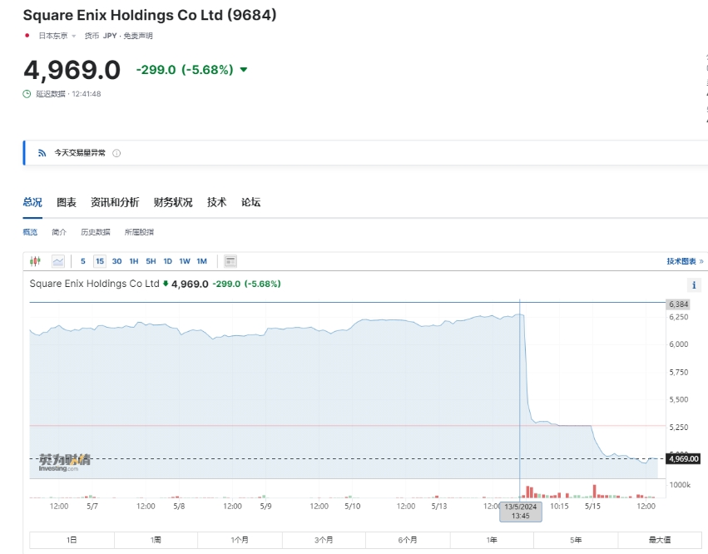Select the 5年 time range button
The height and width of the screenshot is (554, 708).
[576, 540]
